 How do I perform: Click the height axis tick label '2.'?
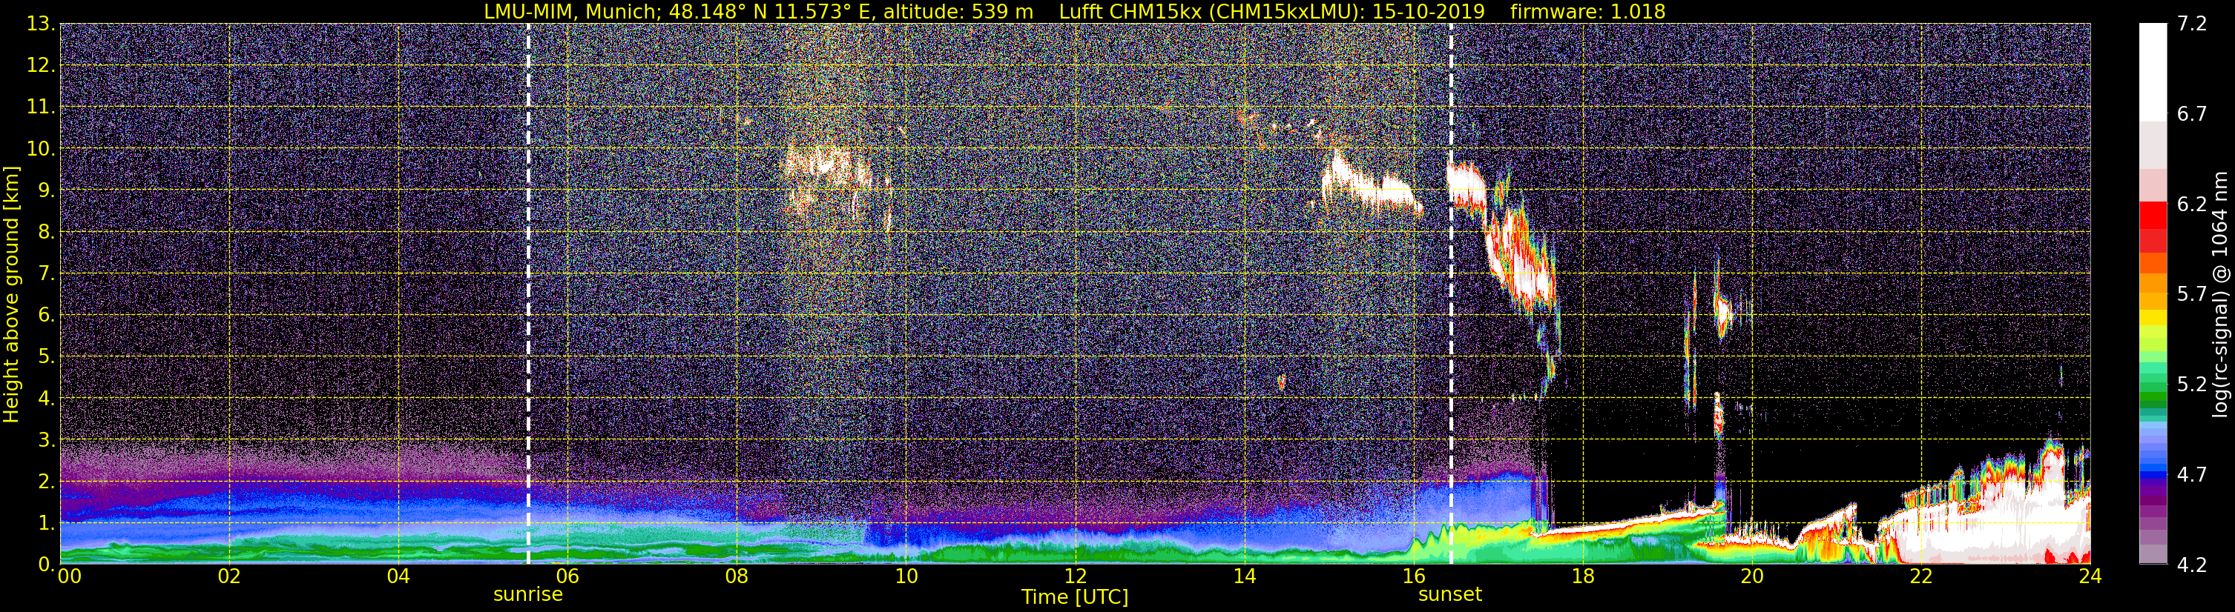[46, 482]
